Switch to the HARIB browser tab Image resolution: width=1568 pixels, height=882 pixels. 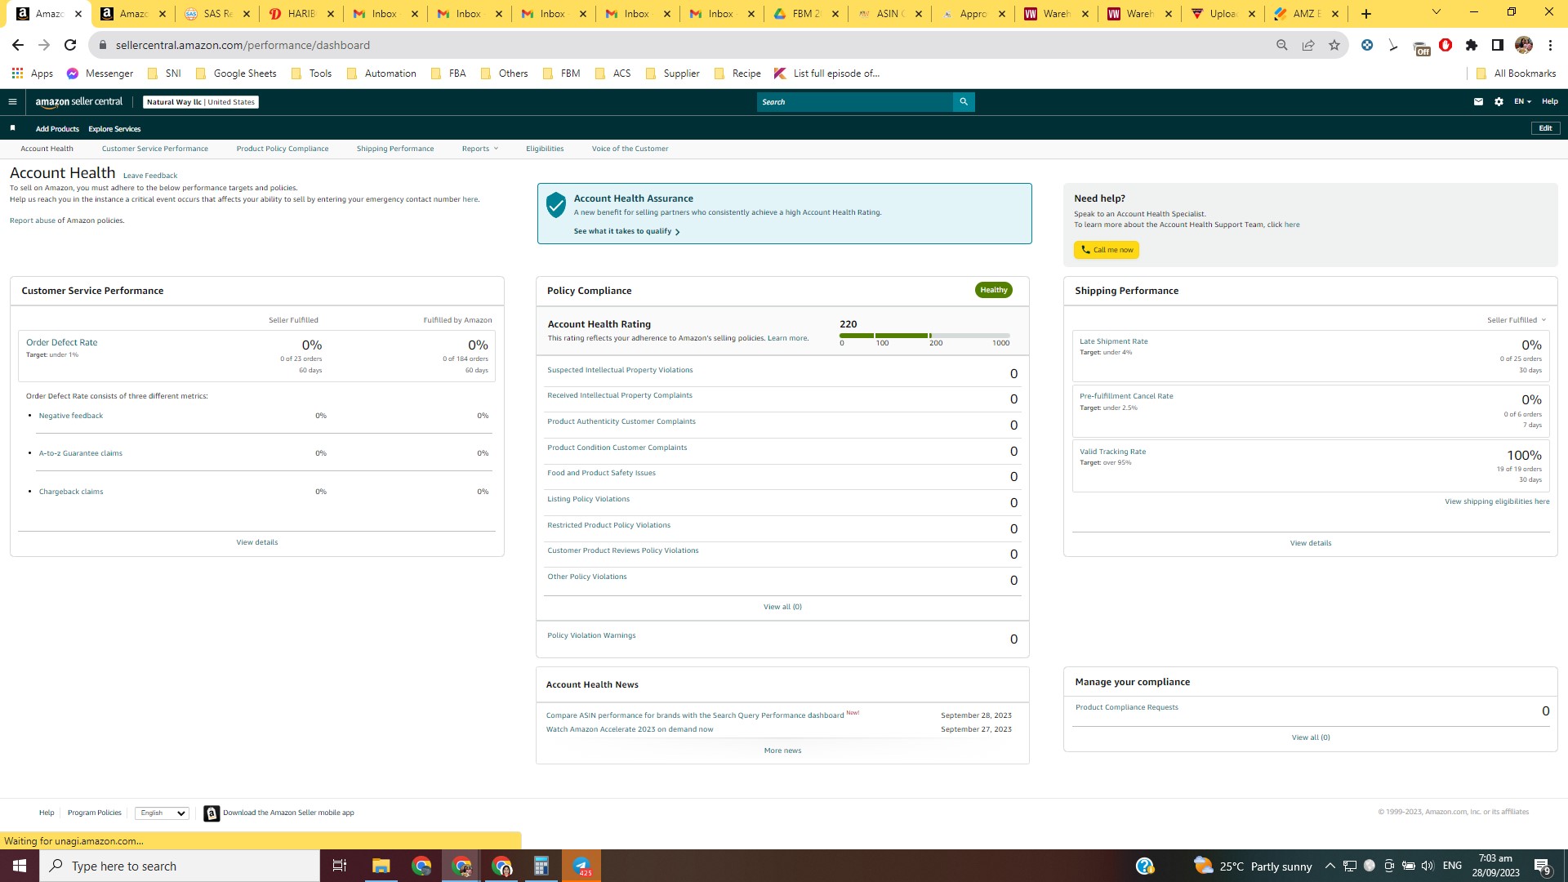301,14
